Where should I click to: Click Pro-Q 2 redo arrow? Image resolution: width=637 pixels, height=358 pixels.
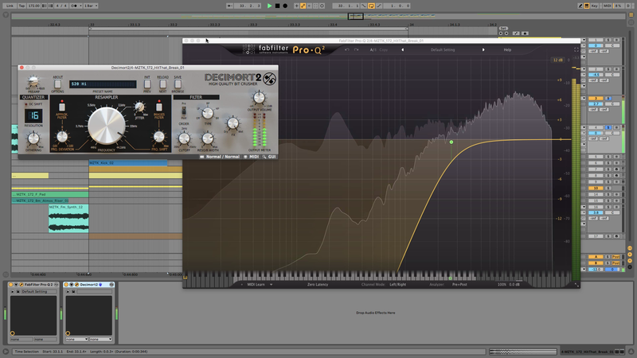pos(356,50)
